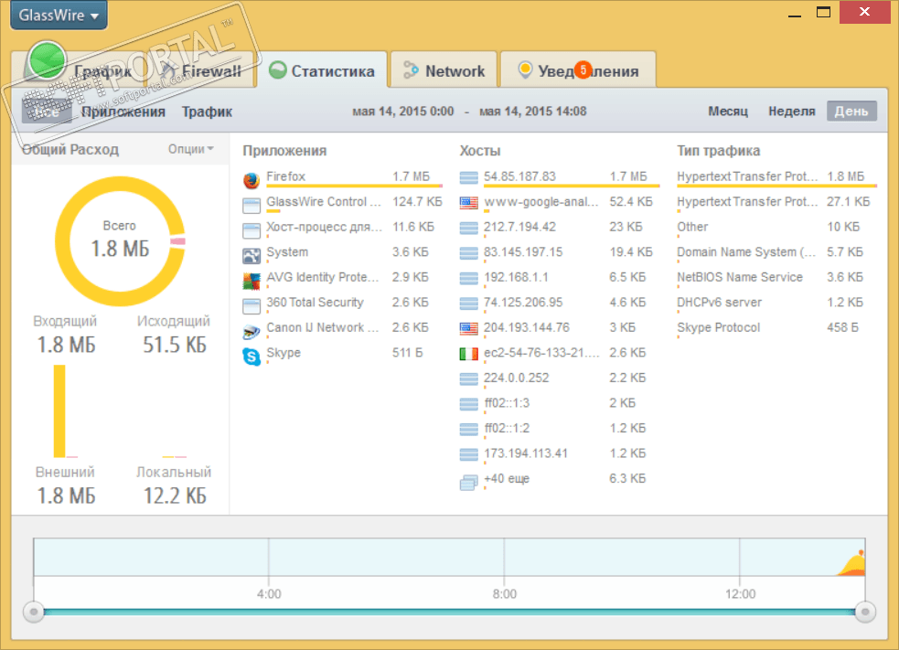Click host icon for 224.0.0.252

[x=468, y=379]
